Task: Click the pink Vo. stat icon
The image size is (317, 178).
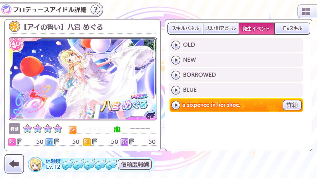Action: pyautogui.click(x=12, y=142)
